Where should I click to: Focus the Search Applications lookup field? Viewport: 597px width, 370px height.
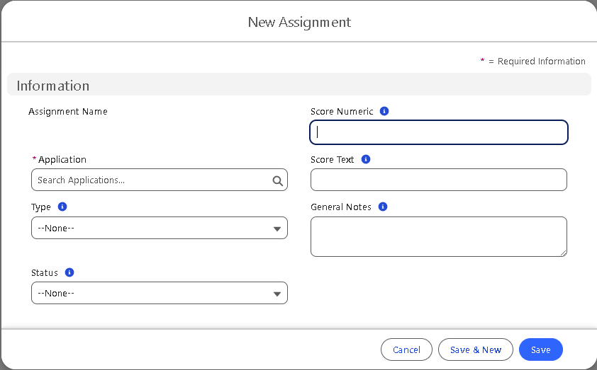(152, 180)
